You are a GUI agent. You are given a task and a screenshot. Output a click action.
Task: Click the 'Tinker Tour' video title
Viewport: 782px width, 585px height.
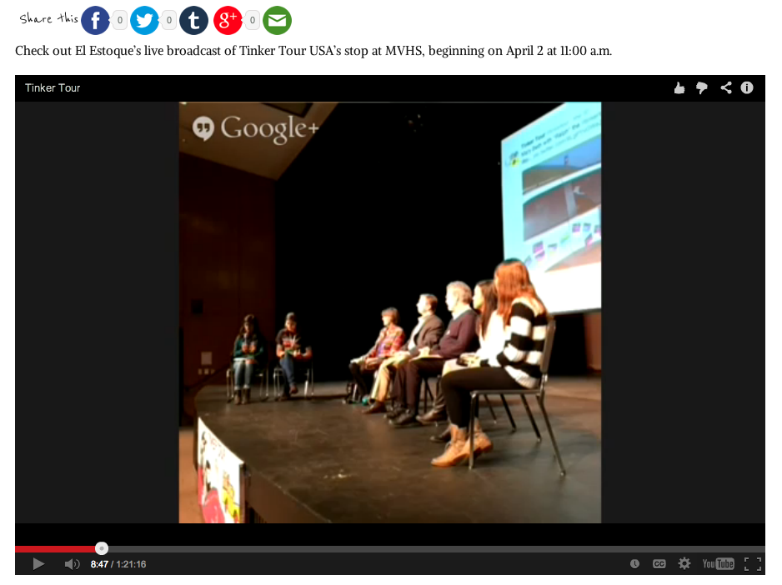53,87
